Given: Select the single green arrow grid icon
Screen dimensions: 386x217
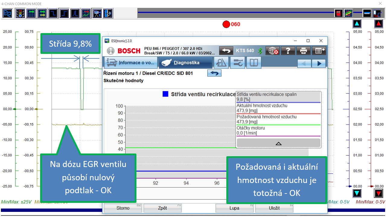Looking at the screenshot, I should click(x=31, y=13).
